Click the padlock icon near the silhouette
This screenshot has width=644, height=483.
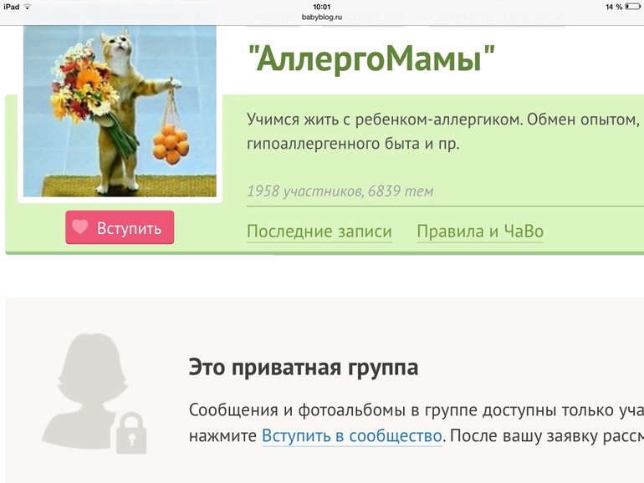click(131, 434)
